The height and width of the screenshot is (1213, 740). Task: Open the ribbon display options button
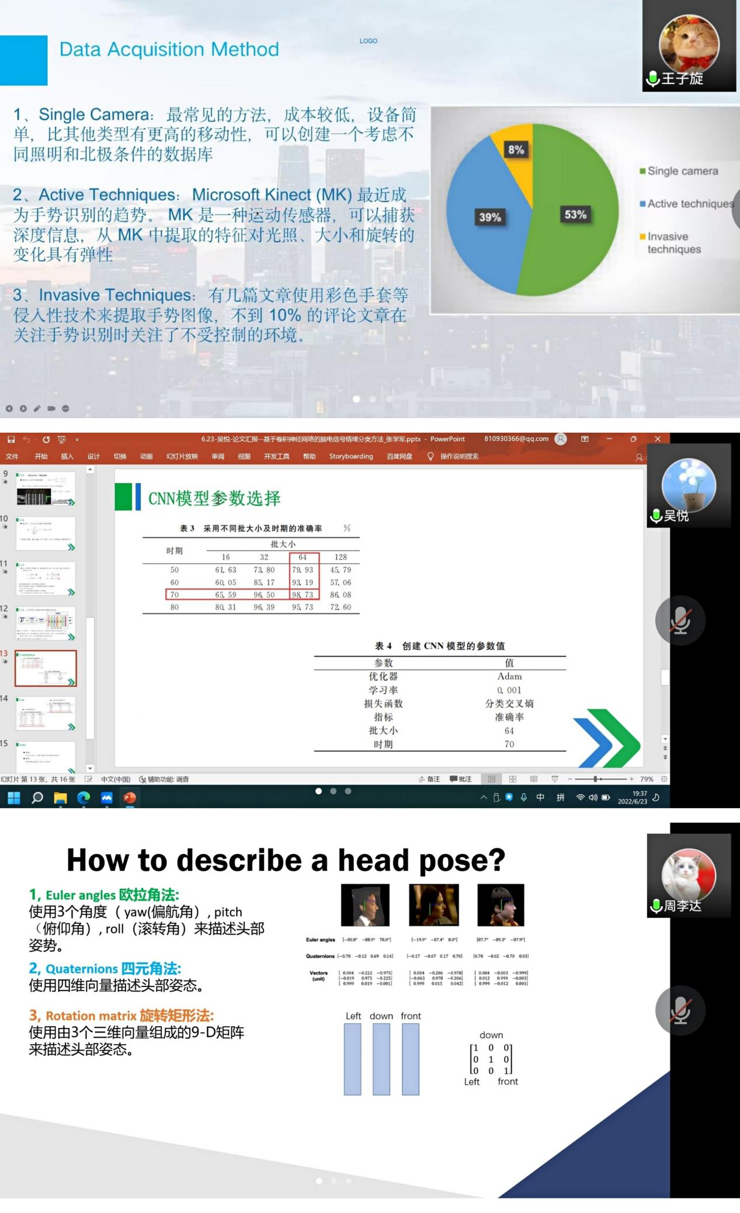click(585, 439)
